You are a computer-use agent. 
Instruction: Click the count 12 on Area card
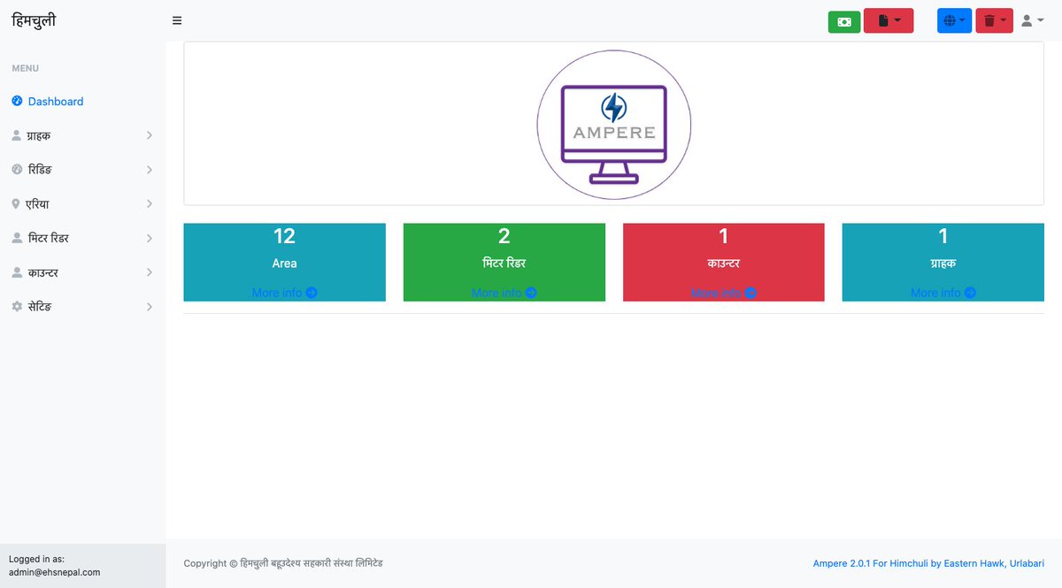284,236
